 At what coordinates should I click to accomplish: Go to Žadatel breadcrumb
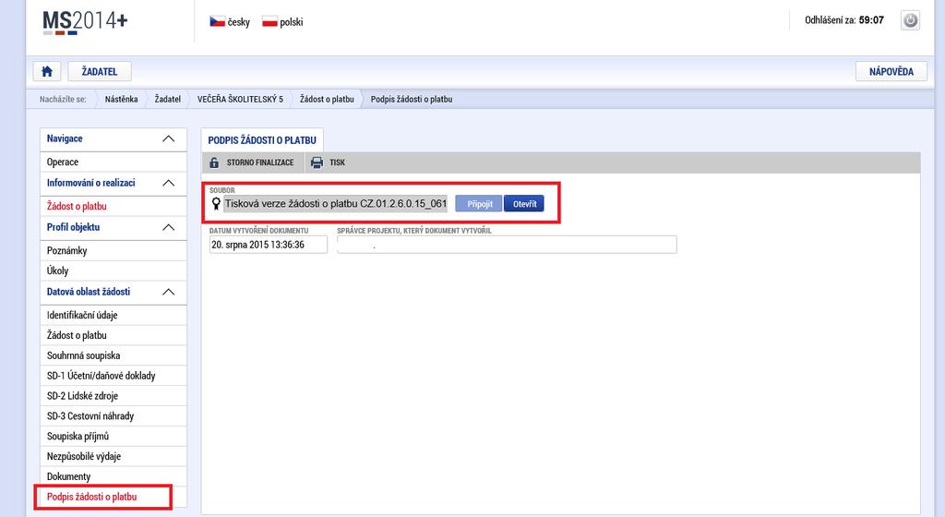tap(168, 99)
